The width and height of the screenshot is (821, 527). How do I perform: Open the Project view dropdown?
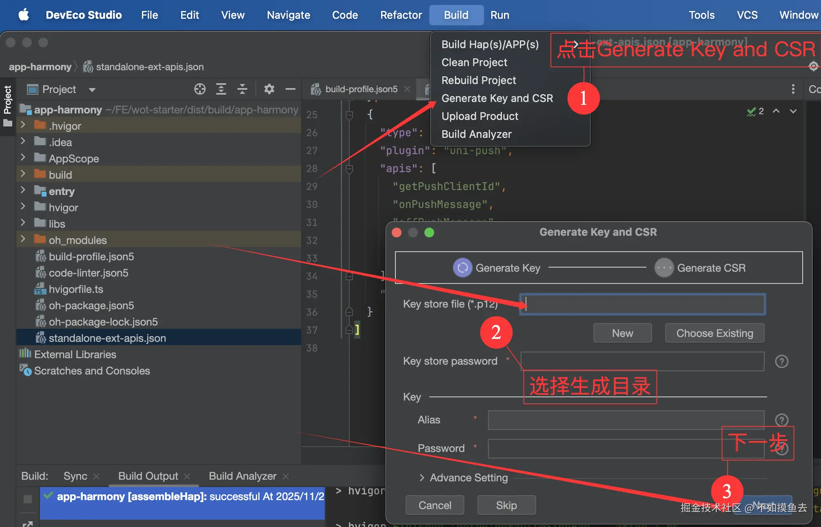tap(92, 90)
